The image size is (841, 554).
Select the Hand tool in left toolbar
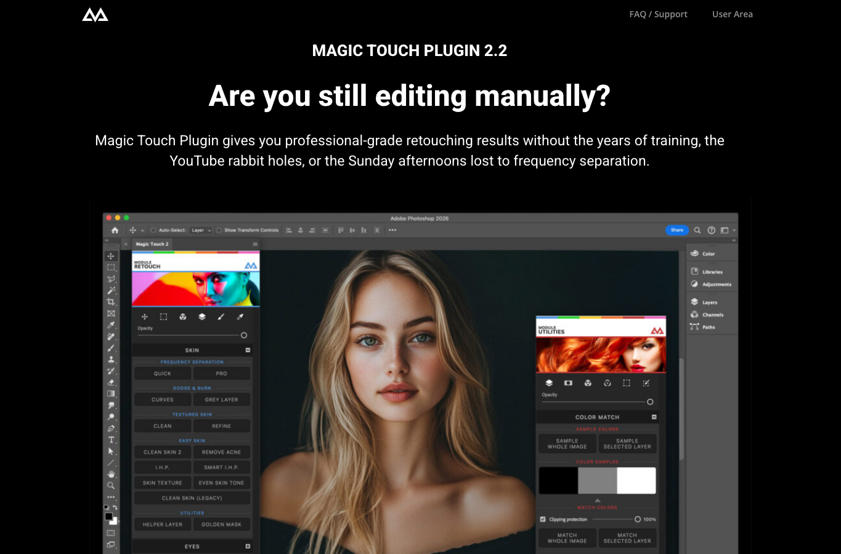tap(111, 474)
